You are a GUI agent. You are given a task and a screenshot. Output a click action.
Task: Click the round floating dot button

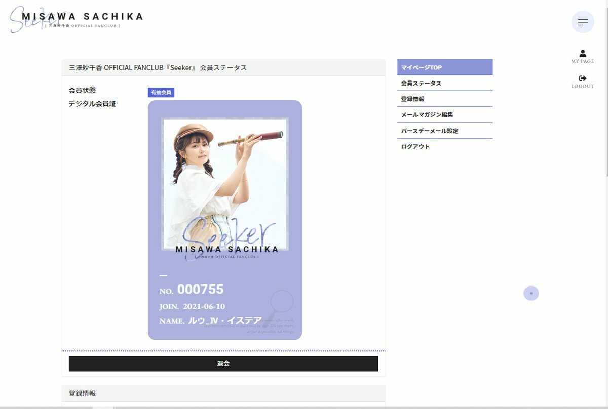[x=531, y=293]
